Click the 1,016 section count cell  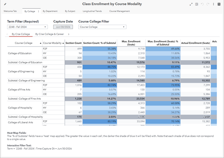74,85
